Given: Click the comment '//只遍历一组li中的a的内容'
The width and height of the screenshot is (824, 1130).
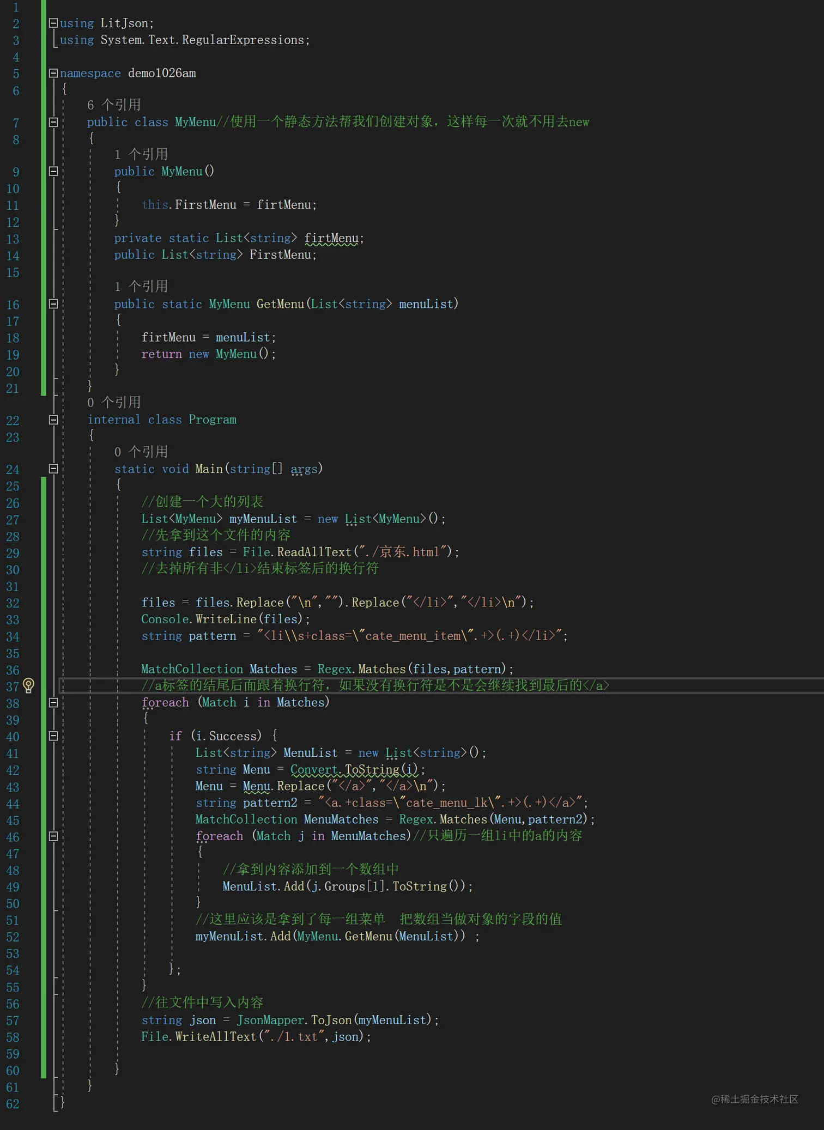Looking at the screenshot, I should 498,836.
